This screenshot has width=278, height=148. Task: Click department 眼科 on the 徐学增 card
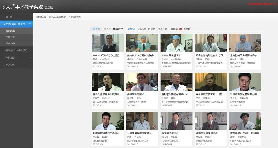point(242,59)
